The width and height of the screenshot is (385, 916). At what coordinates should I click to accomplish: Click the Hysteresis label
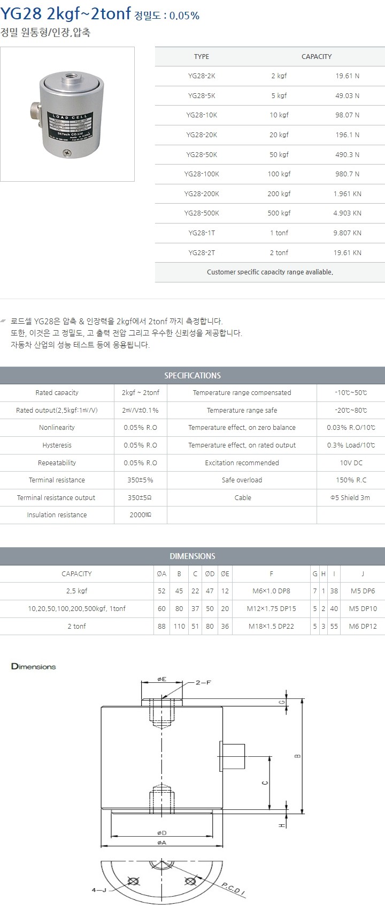(x=57, y=445)
